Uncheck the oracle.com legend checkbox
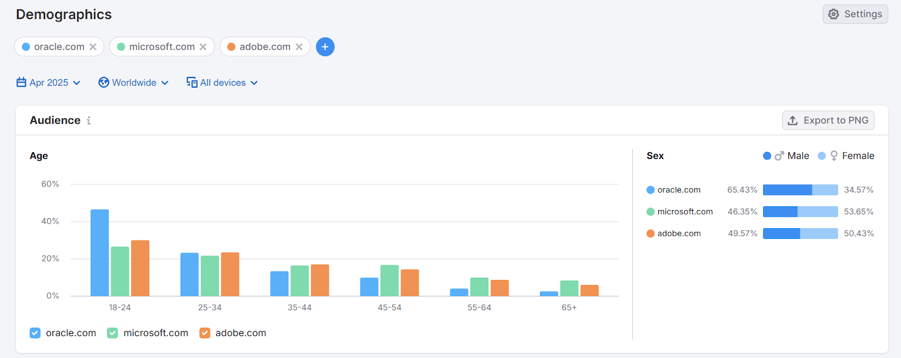901x358 pixels. (x=35, y=333)
